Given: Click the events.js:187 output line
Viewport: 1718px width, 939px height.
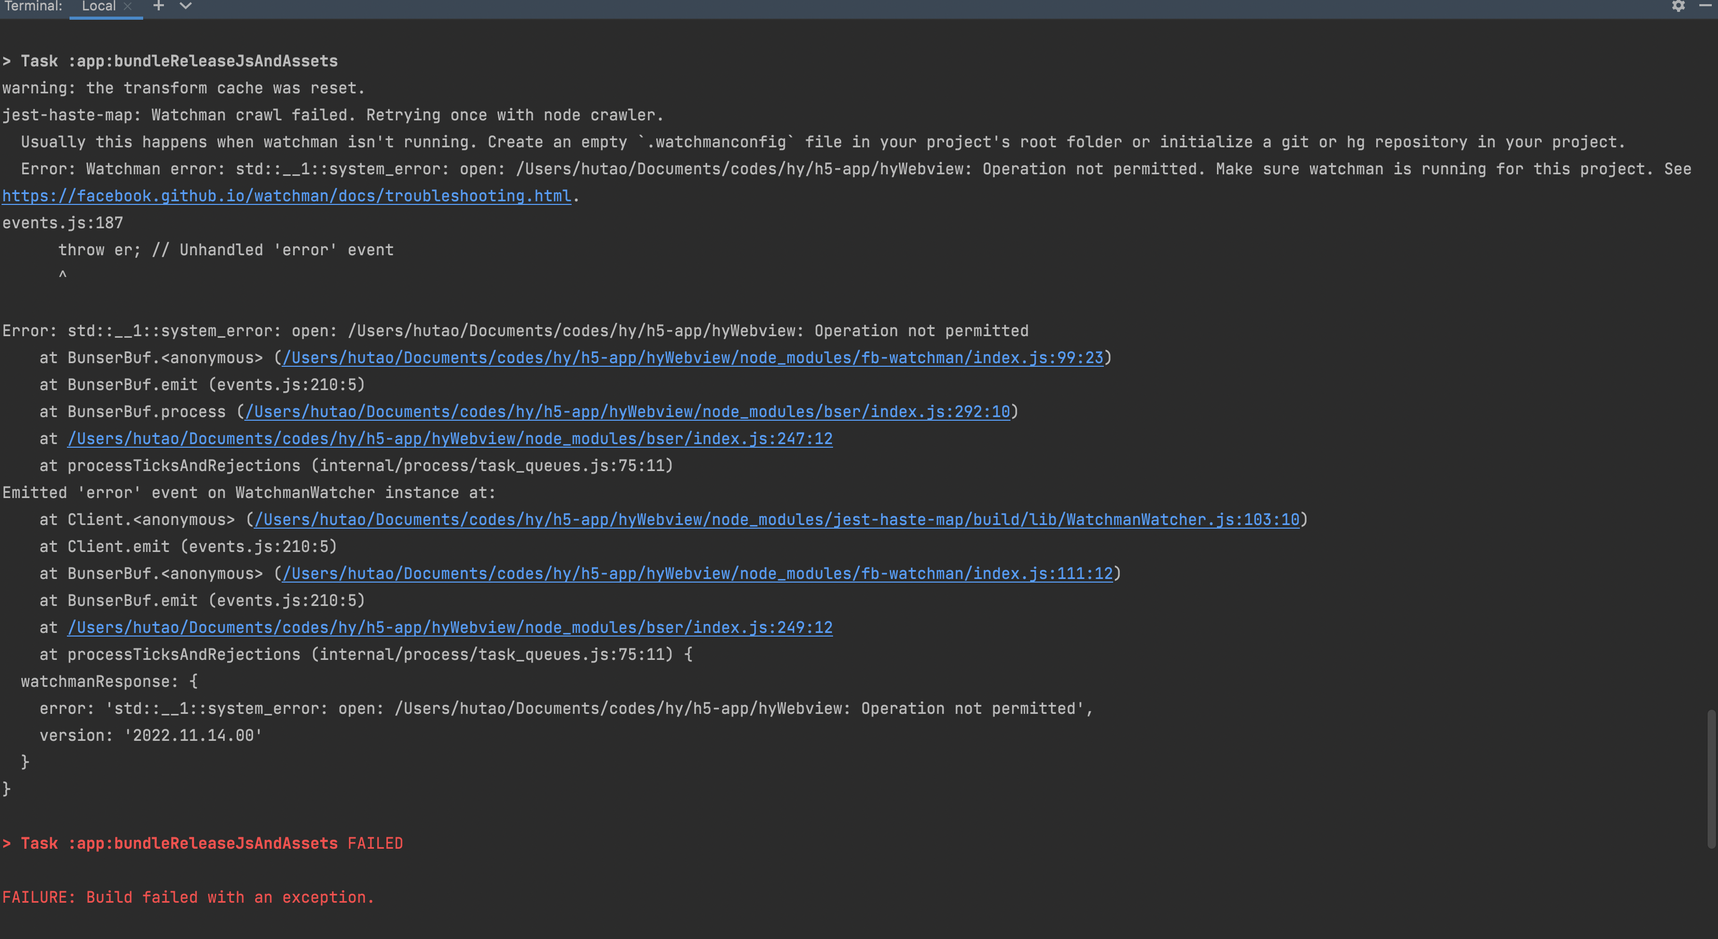Looking at the screenshot, I should (x=63, y=224).
